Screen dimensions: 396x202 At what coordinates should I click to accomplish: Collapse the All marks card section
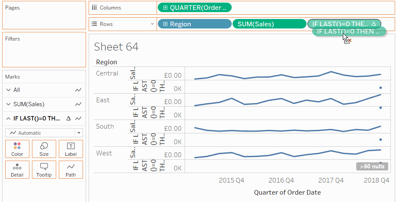pyautogui.click(x=8, y=90)
